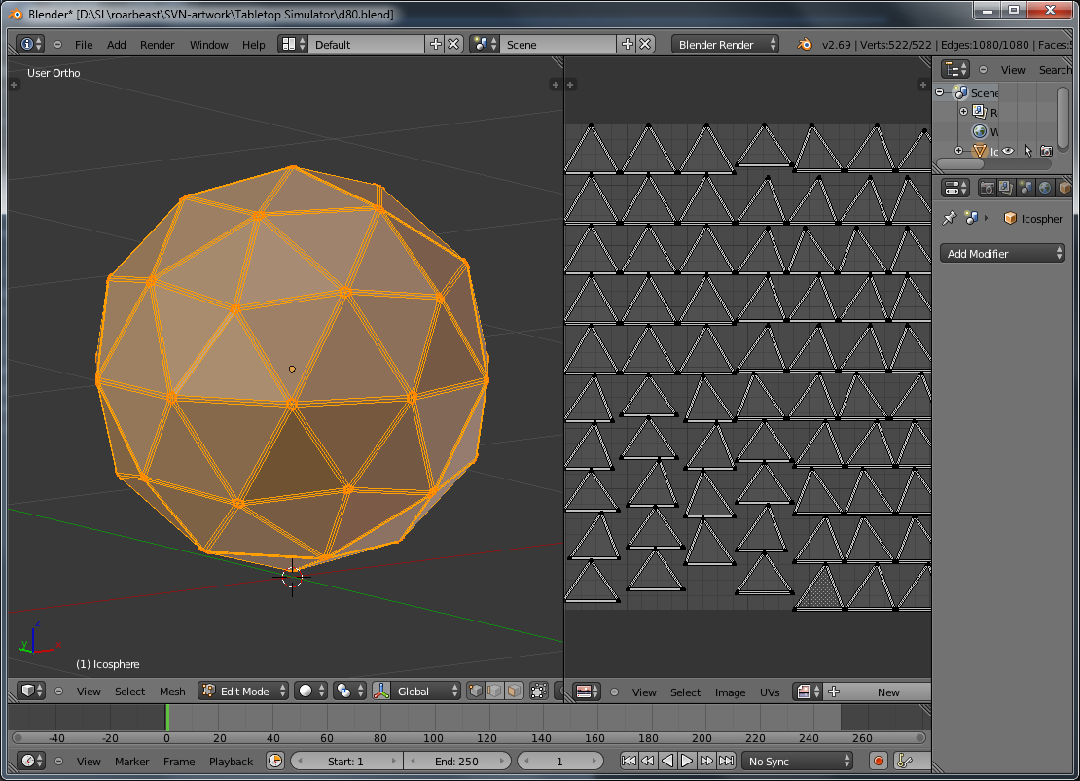
Task: Expand the Icosphere tree item in outliner
Action: click(x=958, y=151)
